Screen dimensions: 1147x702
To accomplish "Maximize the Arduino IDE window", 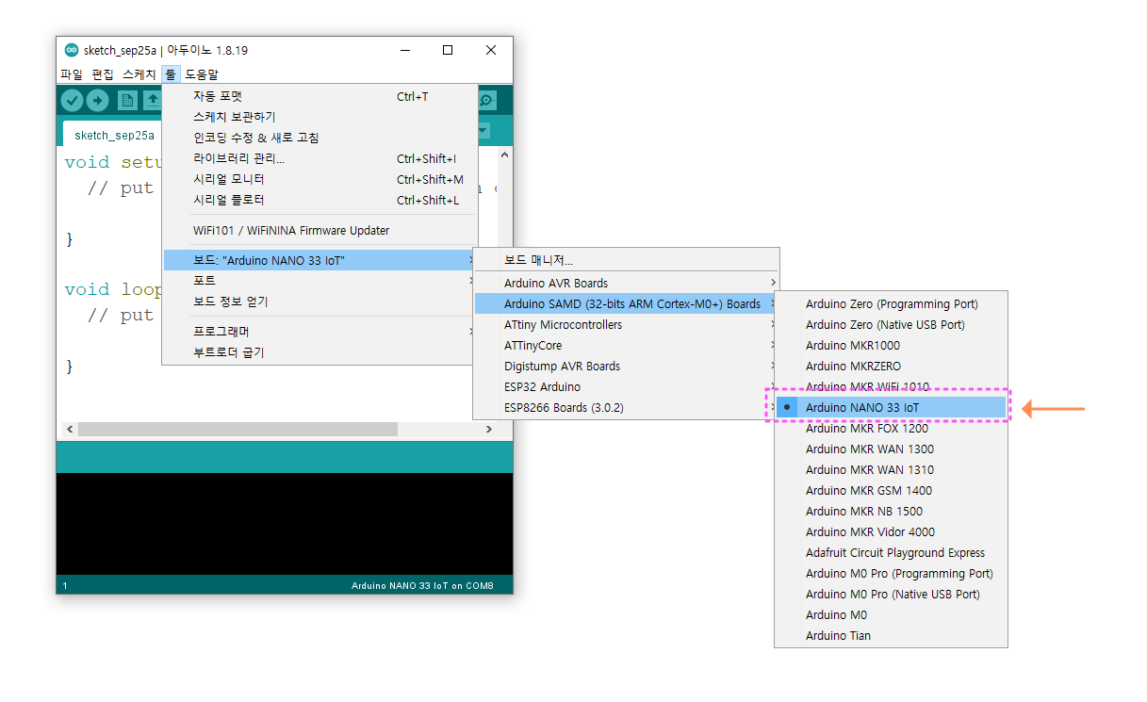I will point(448,50).
